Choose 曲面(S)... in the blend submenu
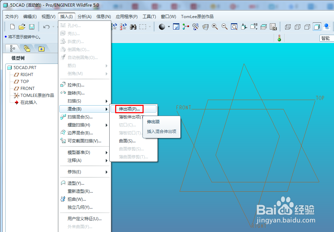 [134, 141]
